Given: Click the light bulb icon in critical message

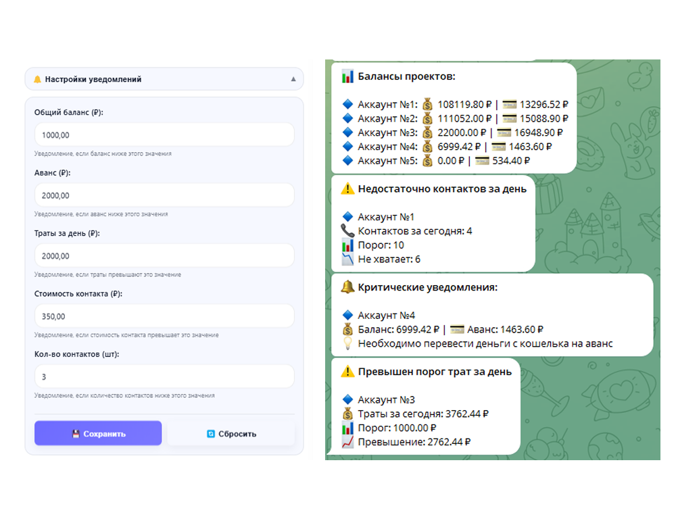Looking at the screenshot, I should (x=347, y=343).
